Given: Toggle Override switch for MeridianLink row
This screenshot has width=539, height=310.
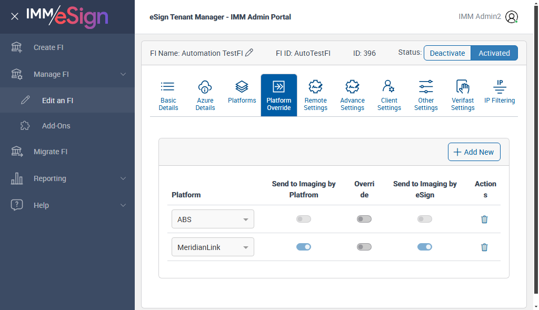Looking at the screenshot, I should (364, 246).
